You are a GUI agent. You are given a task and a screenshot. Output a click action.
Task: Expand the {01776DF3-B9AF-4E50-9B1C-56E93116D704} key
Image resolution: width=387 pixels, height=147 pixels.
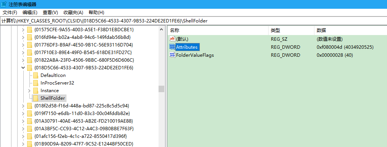pyautogui.click(x=23, y=45)
